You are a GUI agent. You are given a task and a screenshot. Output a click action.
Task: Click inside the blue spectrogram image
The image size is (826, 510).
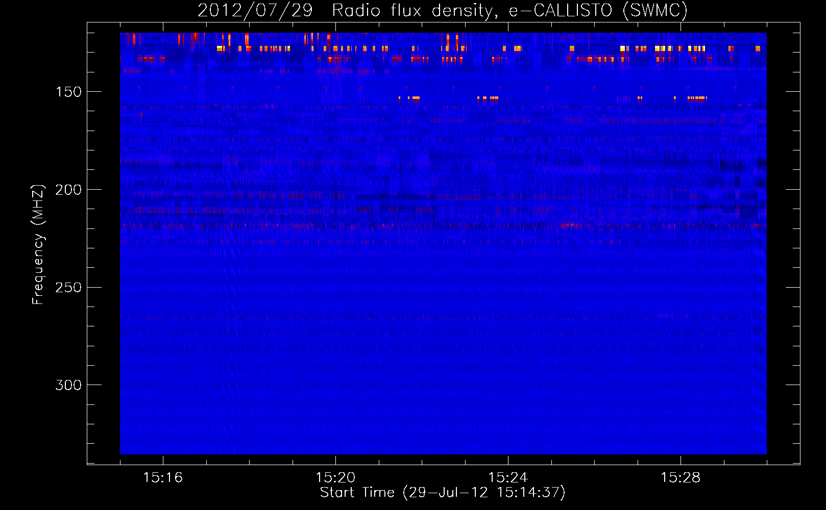[443, 243]
